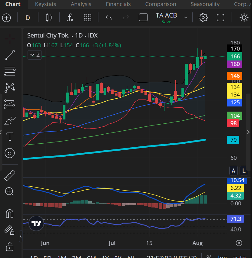Screen dimensions: 252x258
Task: Redo the chart action
Action: click(x=126, y=18)
